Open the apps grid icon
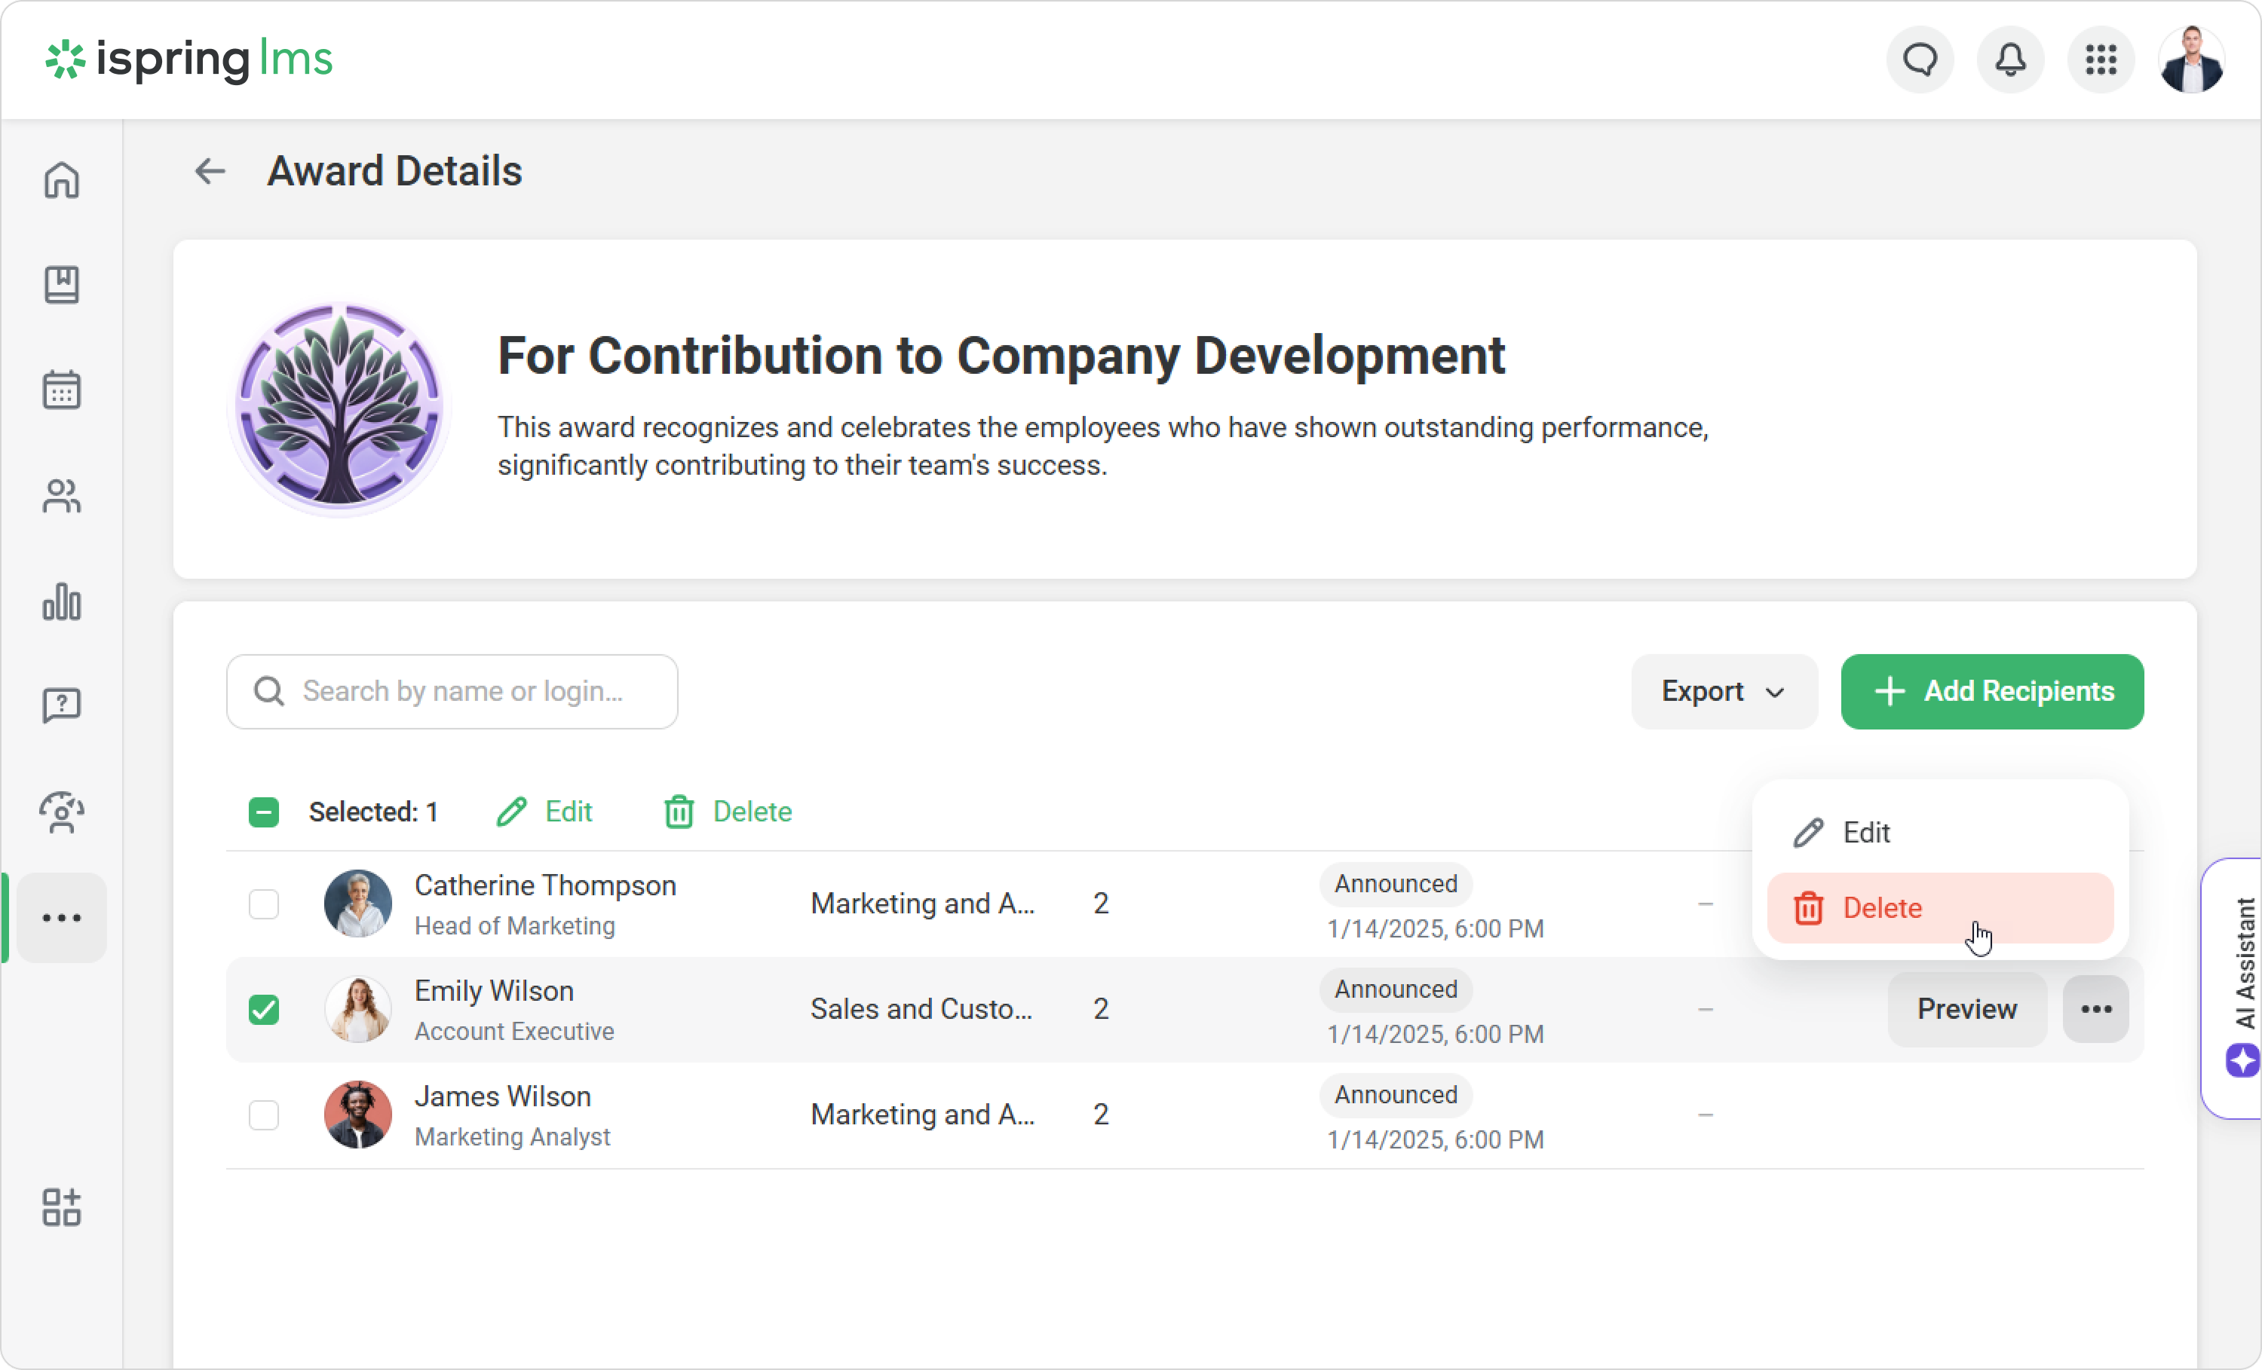The image size is (2262, 1370). 2101,60
